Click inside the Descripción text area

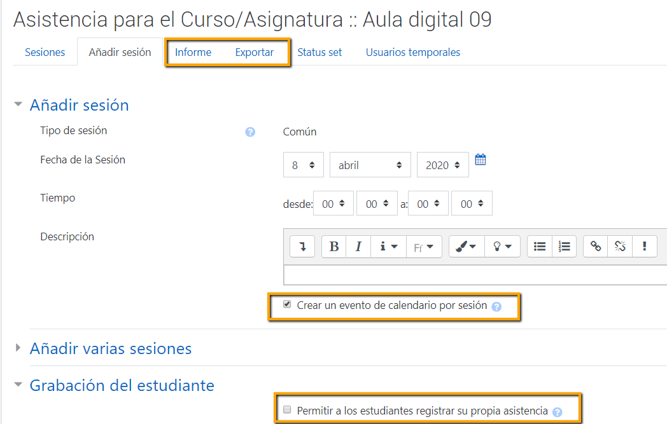475,275
